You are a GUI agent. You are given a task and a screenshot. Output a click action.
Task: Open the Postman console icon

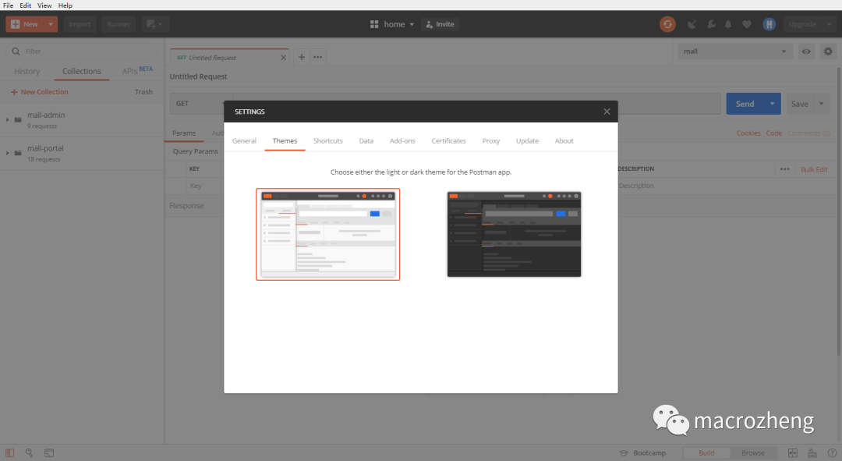click(x=49, y=453)
